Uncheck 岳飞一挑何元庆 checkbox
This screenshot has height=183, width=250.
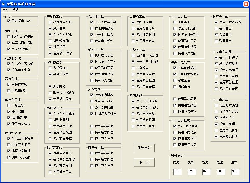[x=133, y=101]
